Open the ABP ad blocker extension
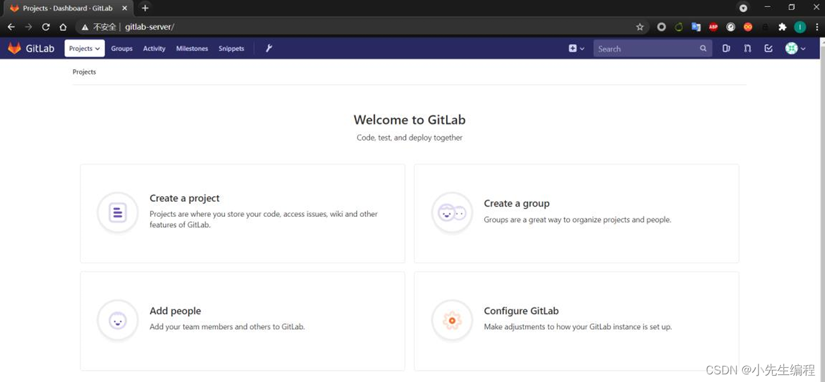825x382 pixels. point(713,27)
